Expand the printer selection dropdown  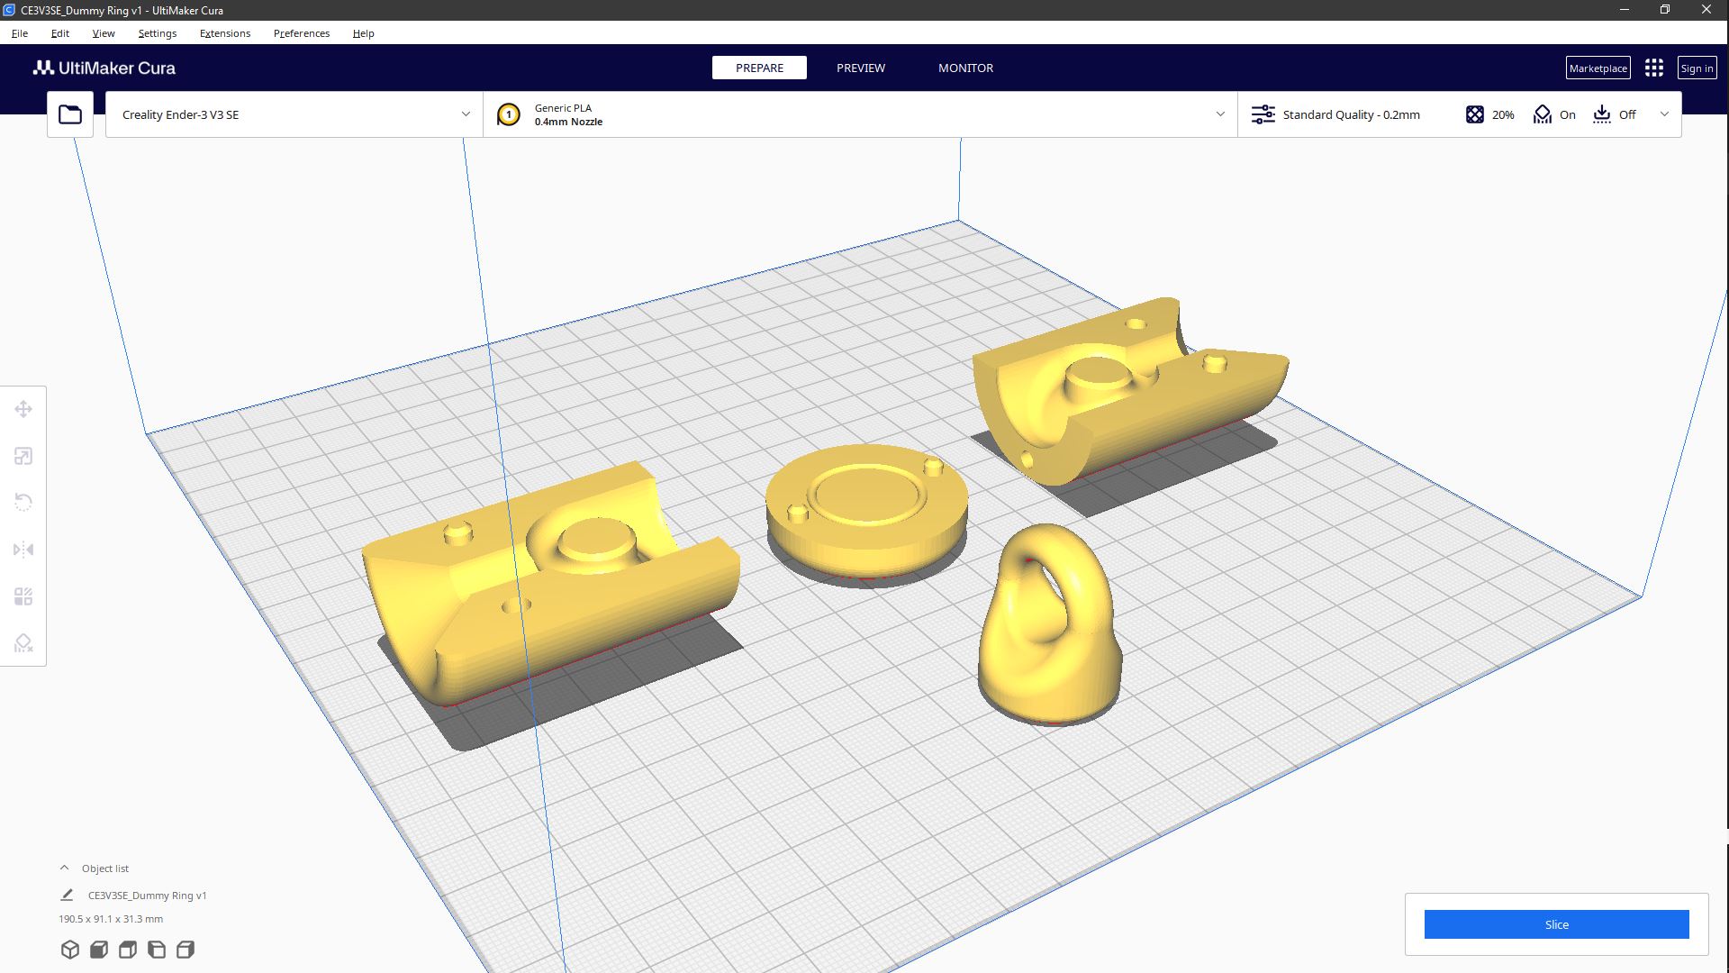[x=466, y=114]
